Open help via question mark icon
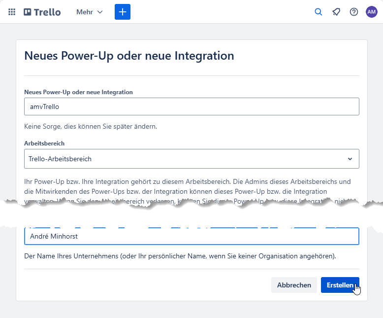Screen dimensions: 383x318 (x=354, y=12)
